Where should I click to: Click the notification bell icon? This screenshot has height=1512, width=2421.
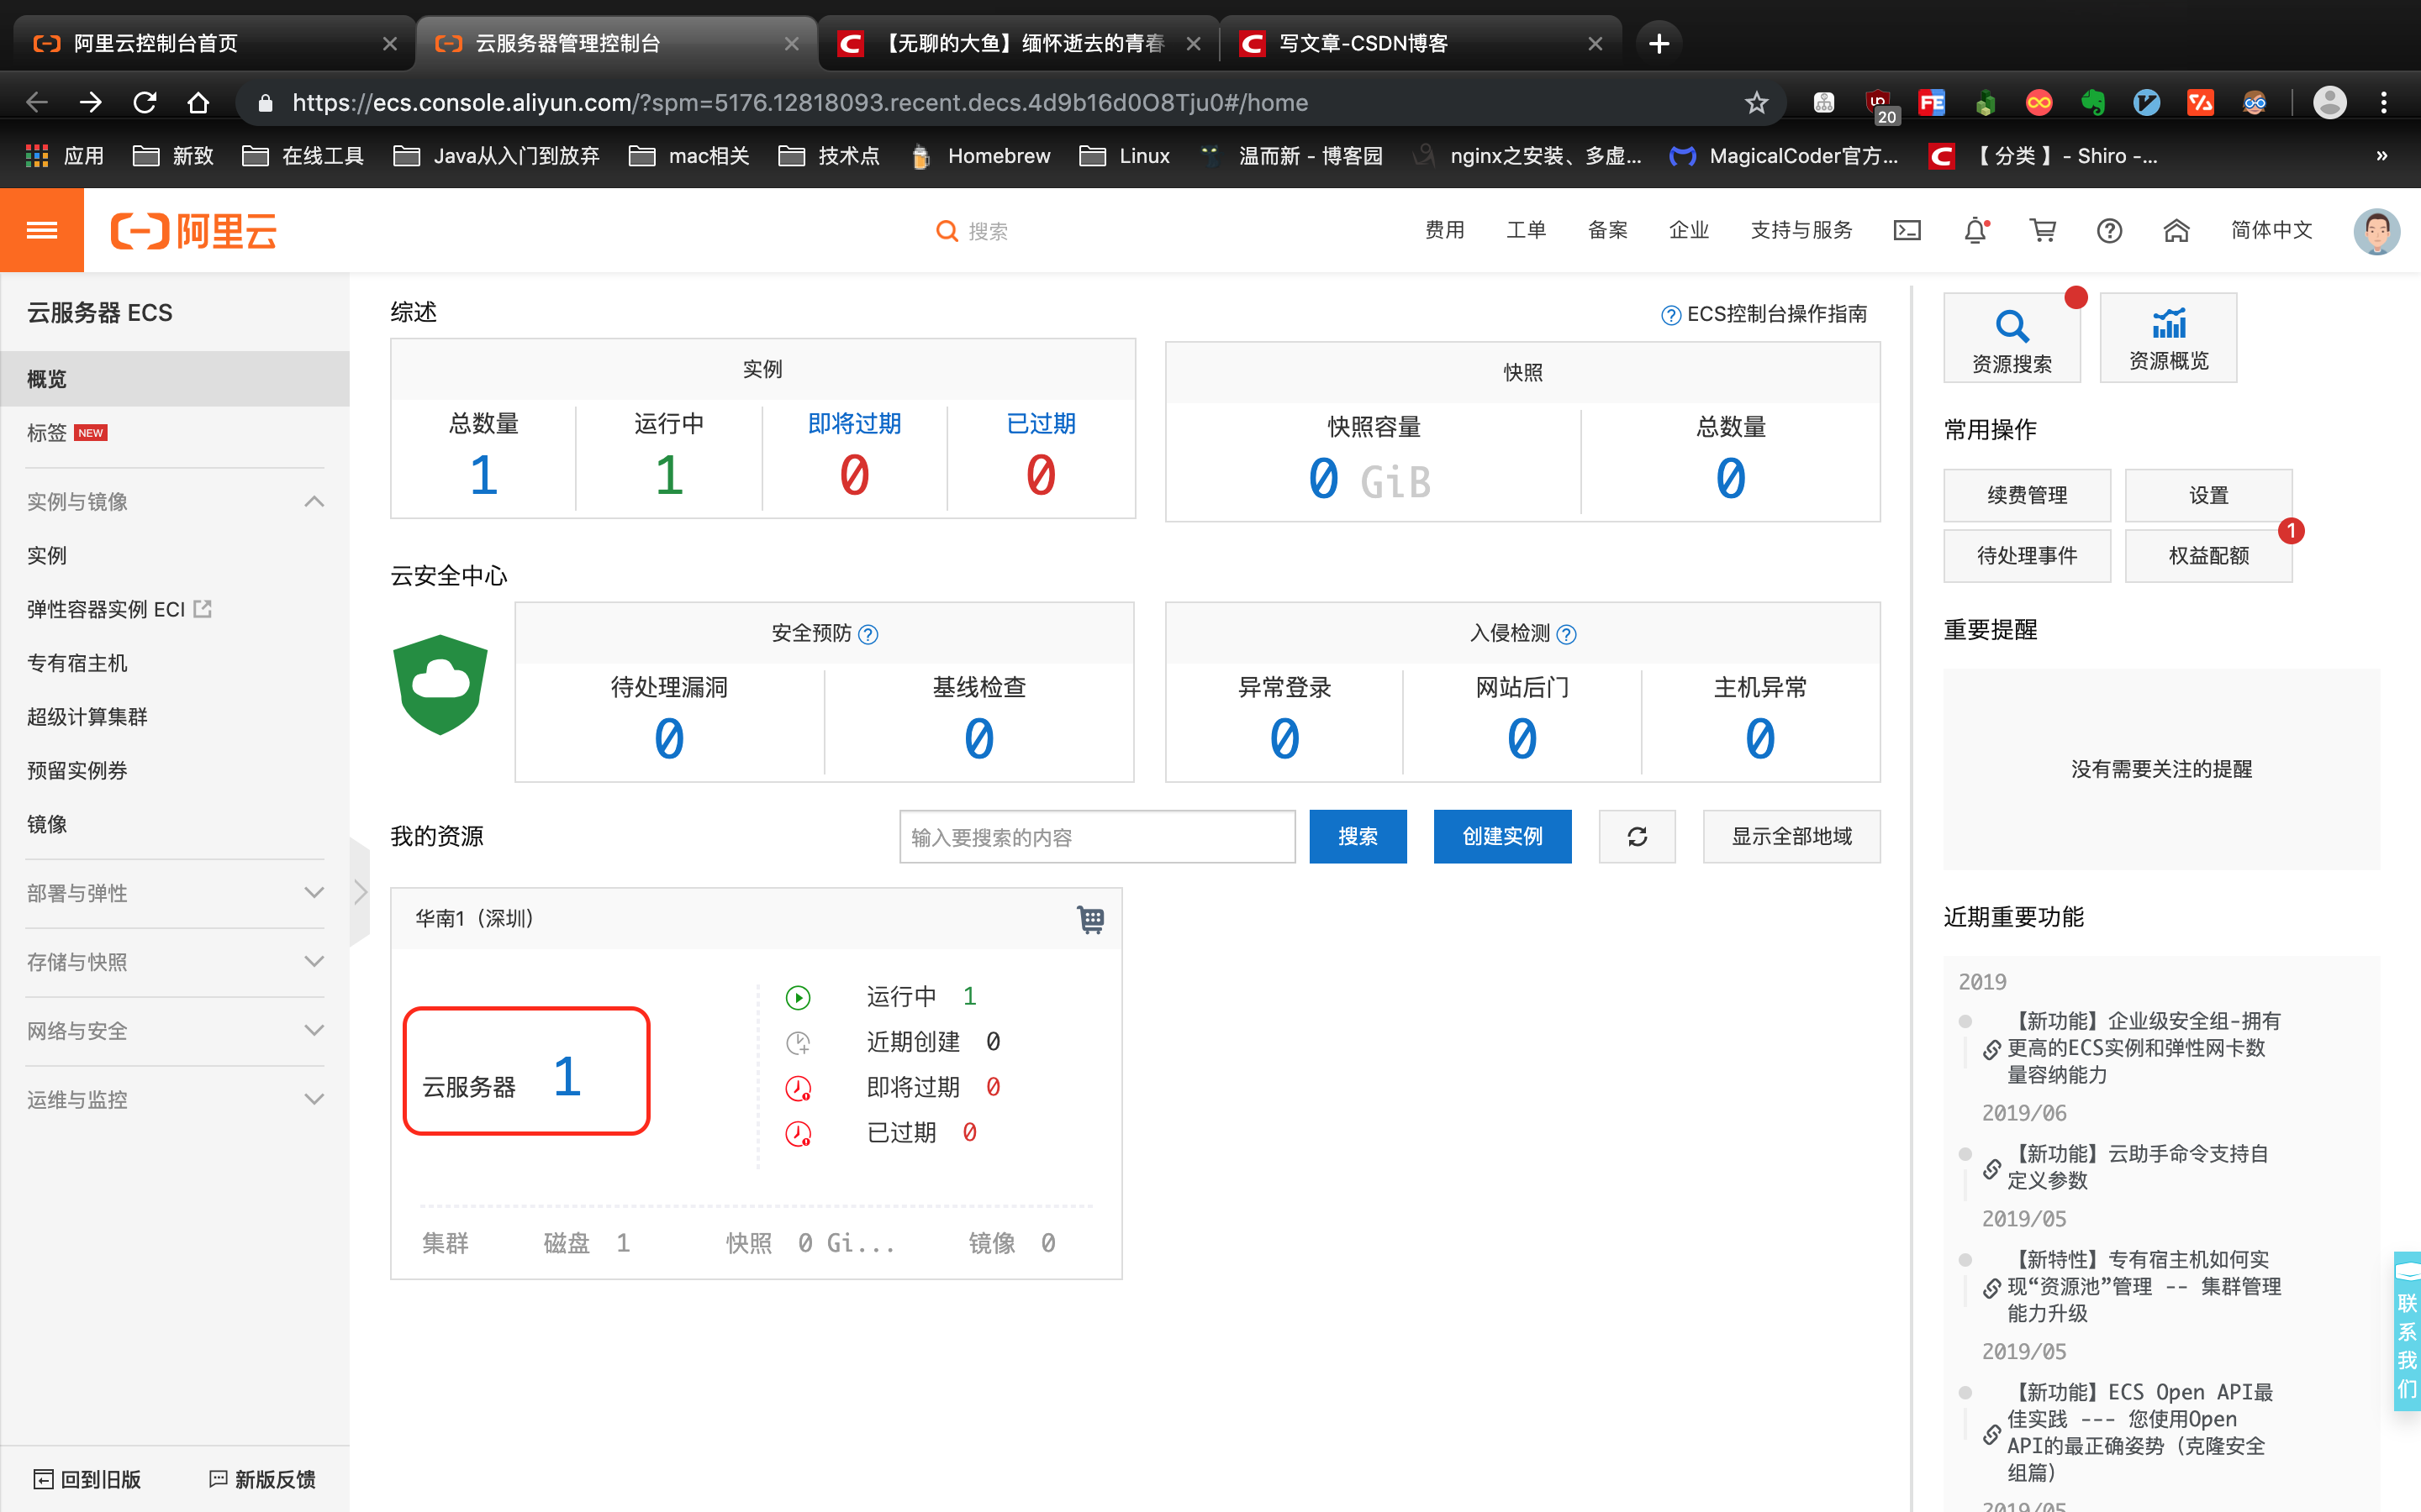1975,231
